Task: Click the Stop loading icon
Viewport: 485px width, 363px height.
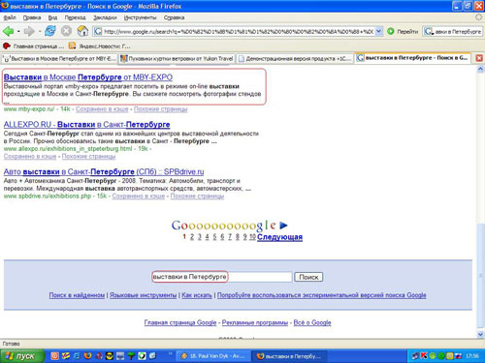Action: click(x=66, y=31)
